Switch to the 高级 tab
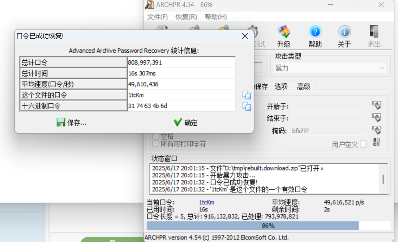The width and height of the screenshot is (398, 242). [304, 86]
